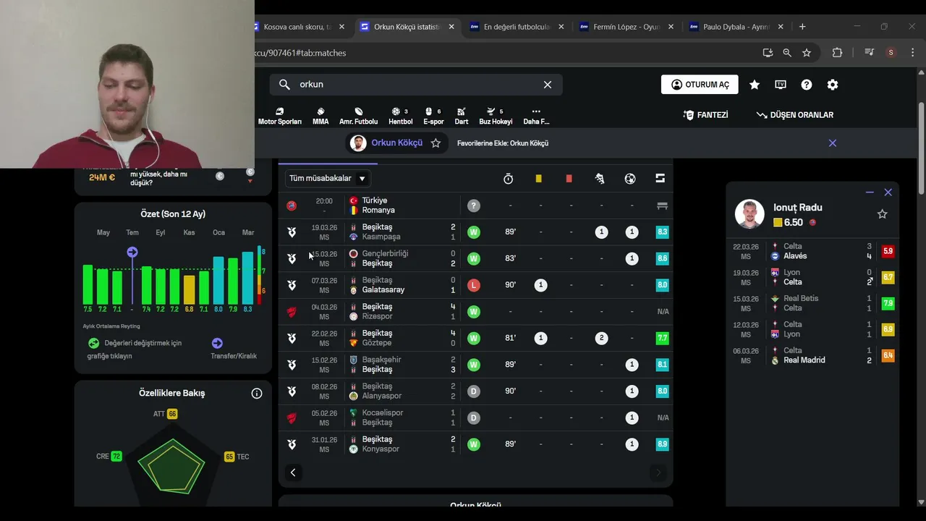This screenshot has height=521, width=926.
Task: Open the help question mark icon
Action: tap(807, 85)
